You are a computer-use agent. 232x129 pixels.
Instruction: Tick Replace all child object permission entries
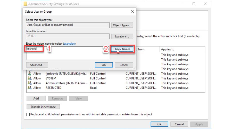click(28, 114)
